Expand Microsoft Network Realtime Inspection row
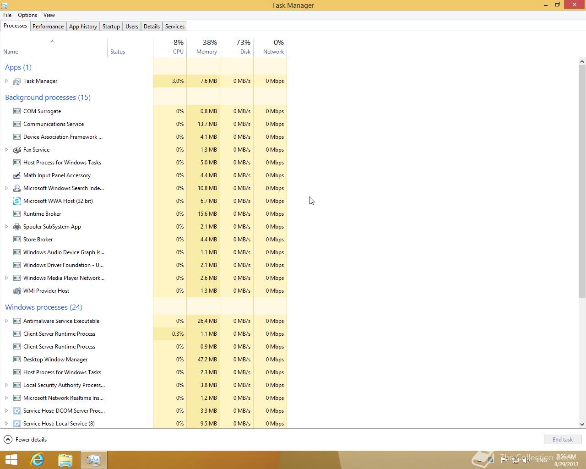586x469 pixels. (x=6, y=398)
